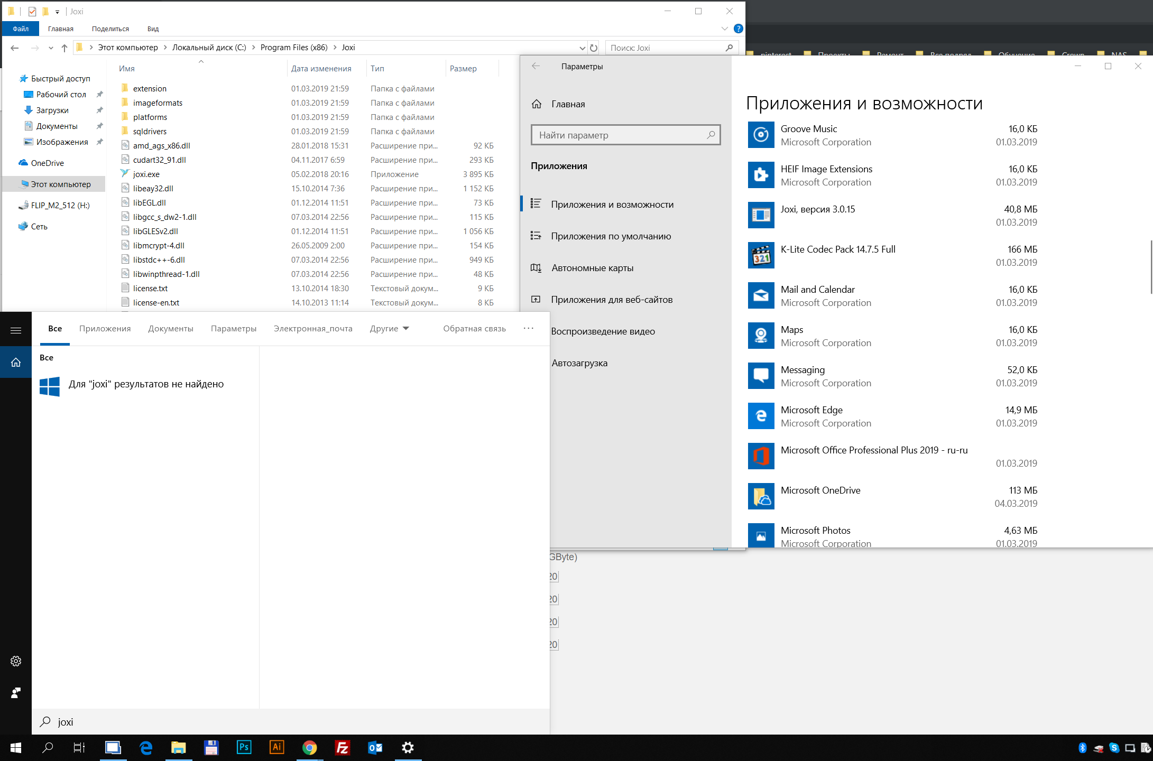Click the Settings back arrow
The width and height of the screenshot is (1153, 761).
(536, 66)
